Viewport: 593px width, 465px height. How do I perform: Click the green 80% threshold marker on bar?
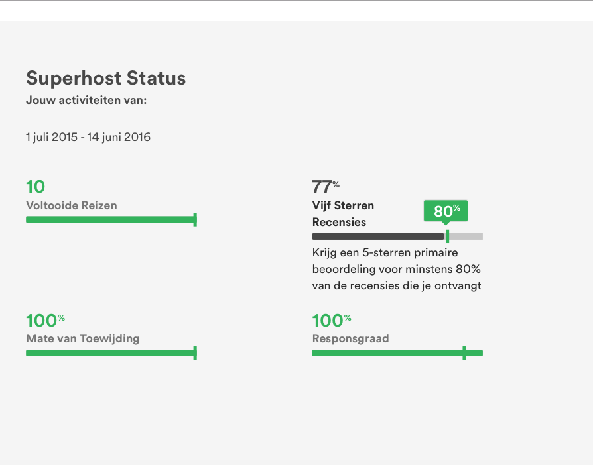[x=447, y=236]
